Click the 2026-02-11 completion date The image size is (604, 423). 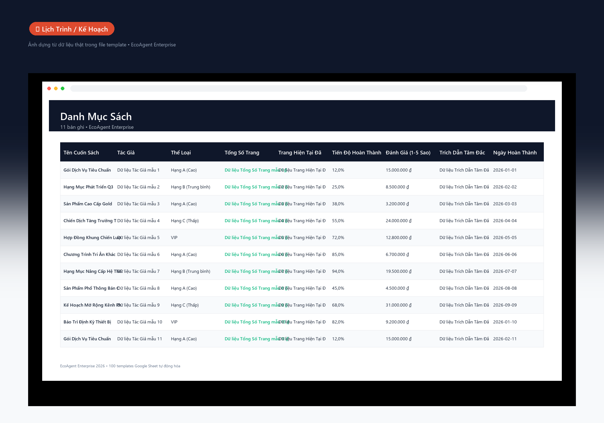[x=505, y=339]
